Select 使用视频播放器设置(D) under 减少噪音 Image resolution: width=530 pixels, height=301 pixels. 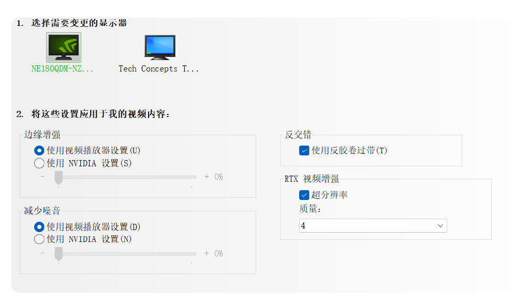tap(39, 227)
